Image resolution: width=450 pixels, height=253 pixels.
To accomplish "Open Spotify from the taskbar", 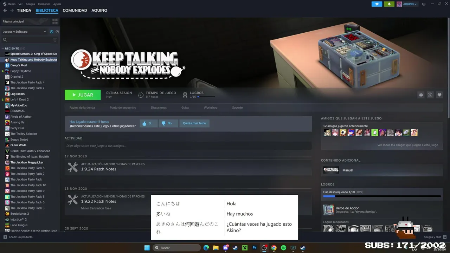I will pos(283,248).
